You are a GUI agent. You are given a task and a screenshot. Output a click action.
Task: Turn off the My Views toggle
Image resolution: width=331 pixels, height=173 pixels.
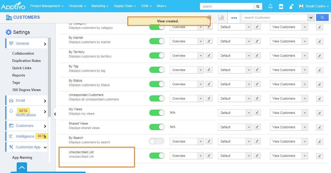coord(157,113)
